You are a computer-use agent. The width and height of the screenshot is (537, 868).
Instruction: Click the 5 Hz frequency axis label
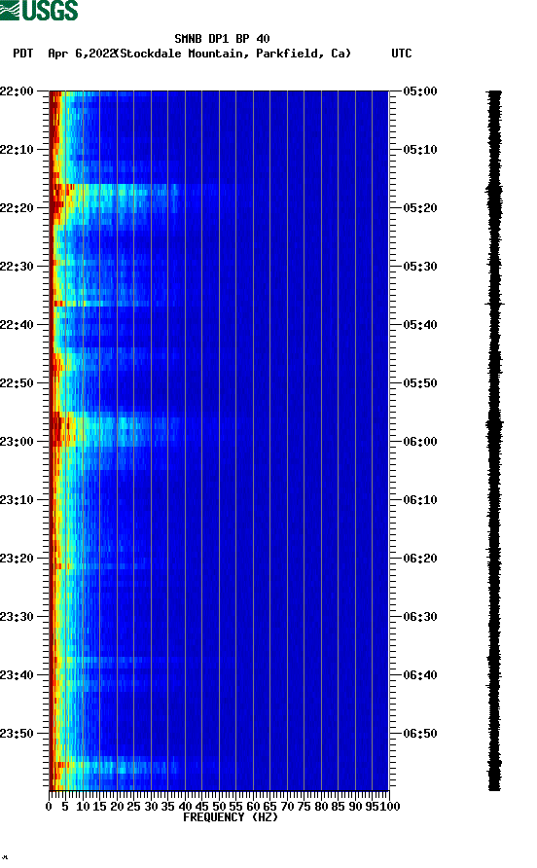(x=65, y=807)
